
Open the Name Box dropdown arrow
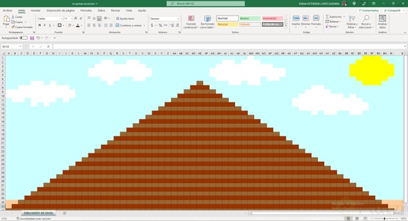click(20, 46)
